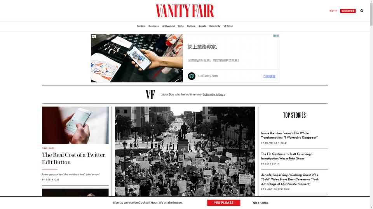Open the Politics section
The width and height of the screenshot is (373, 209).
[x=141, y=26]
